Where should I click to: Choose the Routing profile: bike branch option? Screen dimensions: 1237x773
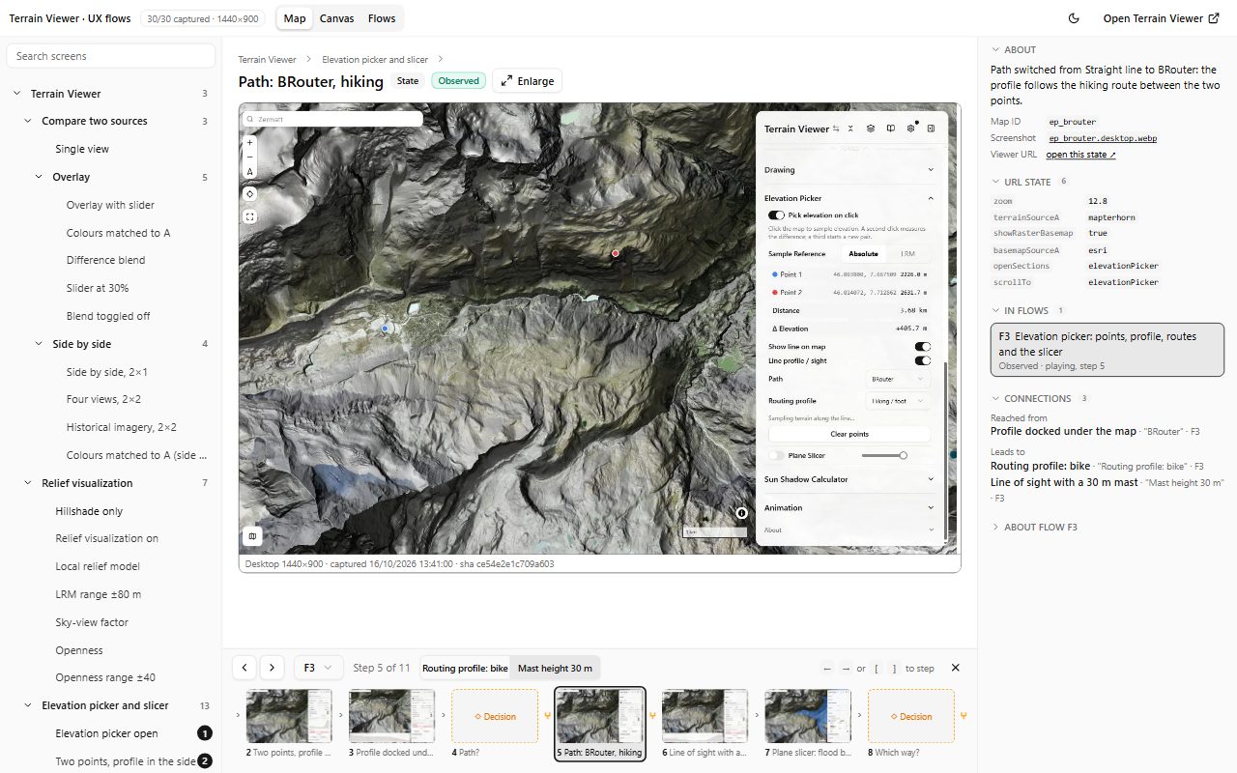(x=465, y=668)
